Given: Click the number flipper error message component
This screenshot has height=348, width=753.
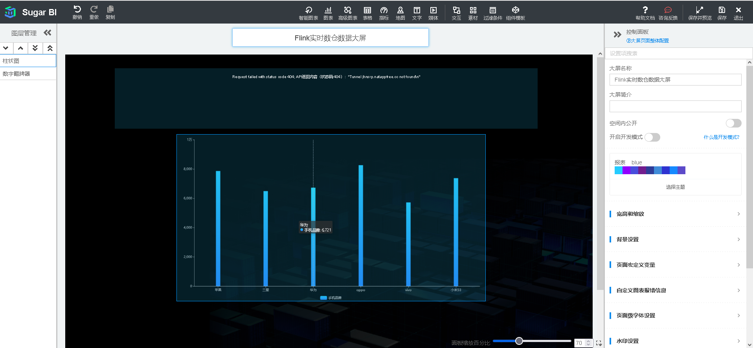Looking at the screenshot, I should coord(326,98).
